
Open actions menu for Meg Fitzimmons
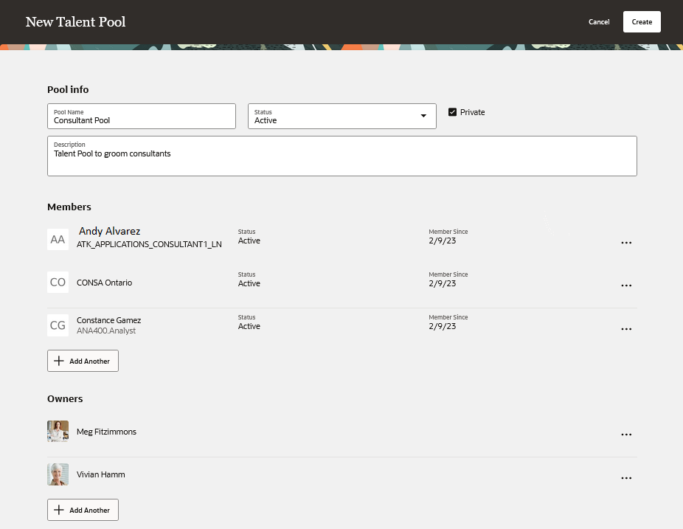click(x=626, y=435)
